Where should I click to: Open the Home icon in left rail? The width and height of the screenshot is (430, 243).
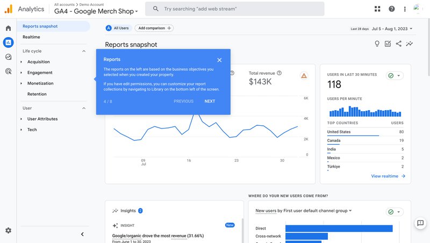point(8,28)
